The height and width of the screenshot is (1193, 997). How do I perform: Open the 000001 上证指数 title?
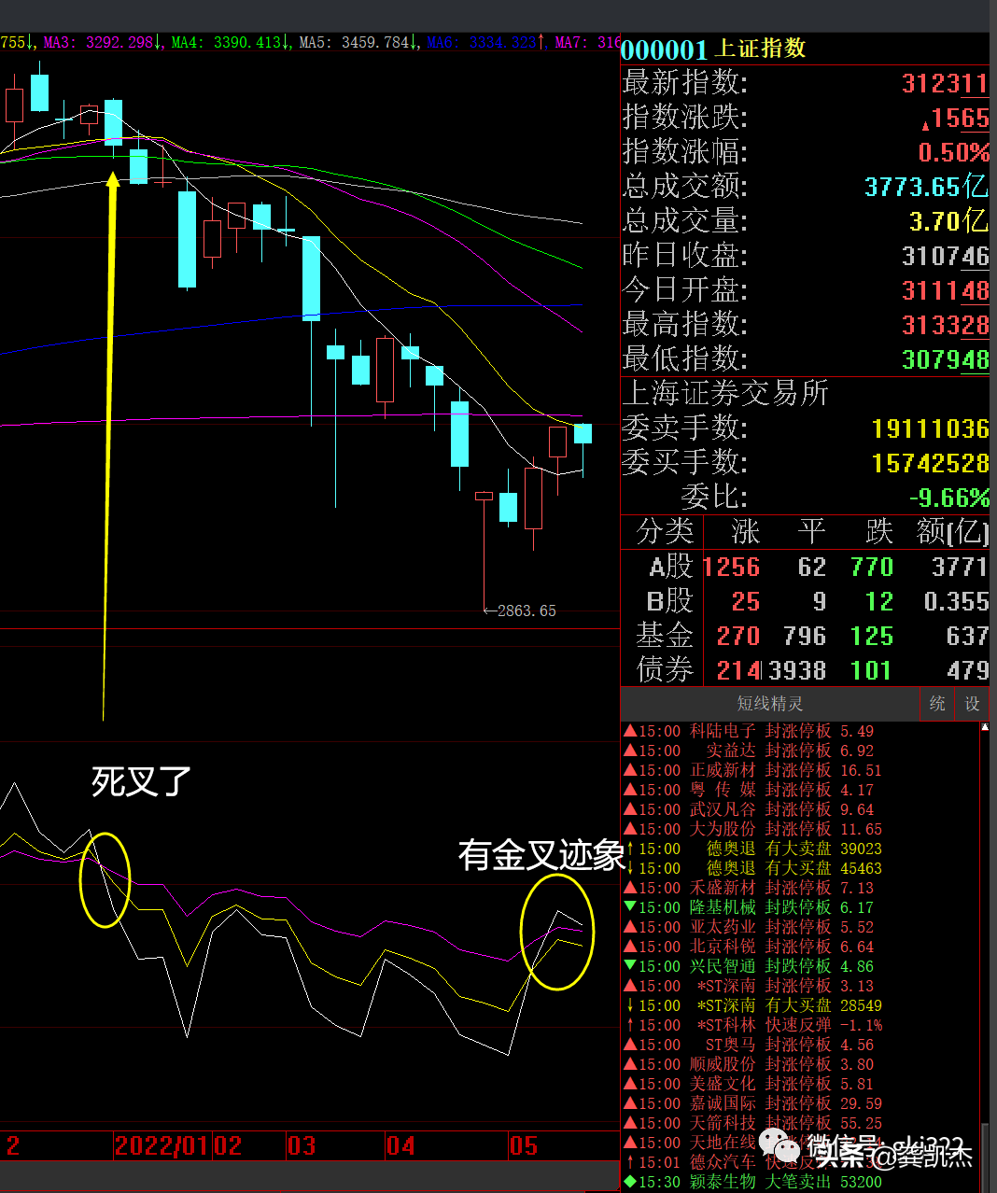tap(713, 49)
